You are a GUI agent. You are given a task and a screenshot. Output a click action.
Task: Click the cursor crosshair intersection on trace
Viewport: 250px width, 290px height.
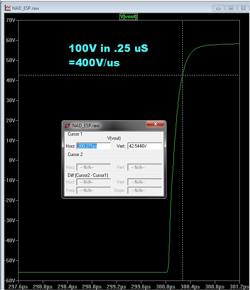[x=183, y=75]
